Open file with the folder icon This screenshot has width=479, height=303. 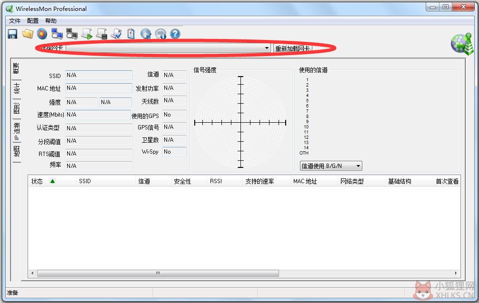click(28, 34)
